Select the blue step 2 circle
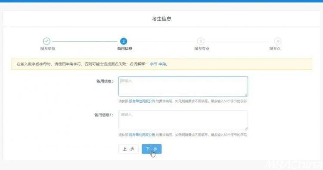323x170 pixels. point(124,41)
